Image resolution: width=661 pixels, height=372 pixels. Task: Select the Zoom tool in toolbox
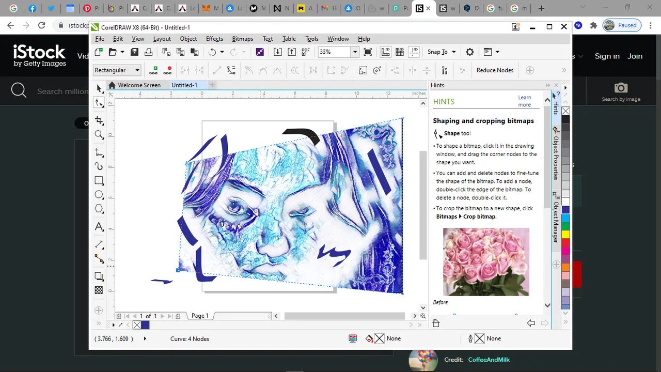(x=99, y=135)
